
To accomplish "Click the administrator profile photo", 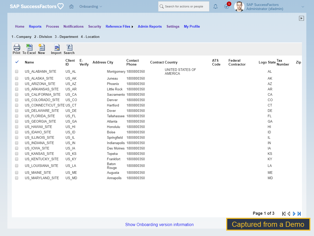I will pos(239,7).
